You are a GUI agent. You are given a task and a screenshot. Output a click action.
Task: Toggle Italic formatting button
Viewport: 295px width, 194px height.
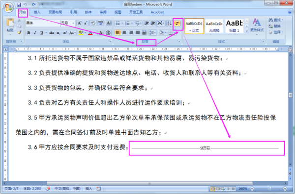(x=35, y=33)
